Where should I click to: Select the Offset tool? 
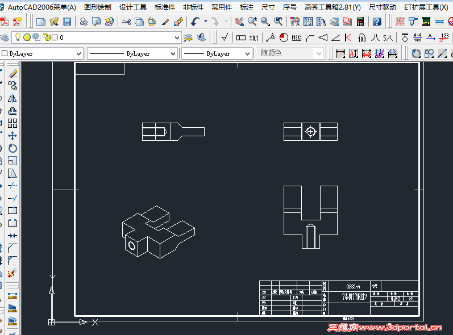tap(13, 111)
